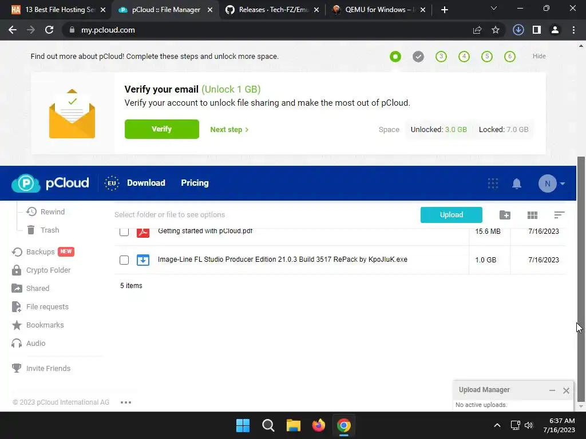586x439 pixels.
Task: Open the apps grid menu
Action: pos(493,183)
